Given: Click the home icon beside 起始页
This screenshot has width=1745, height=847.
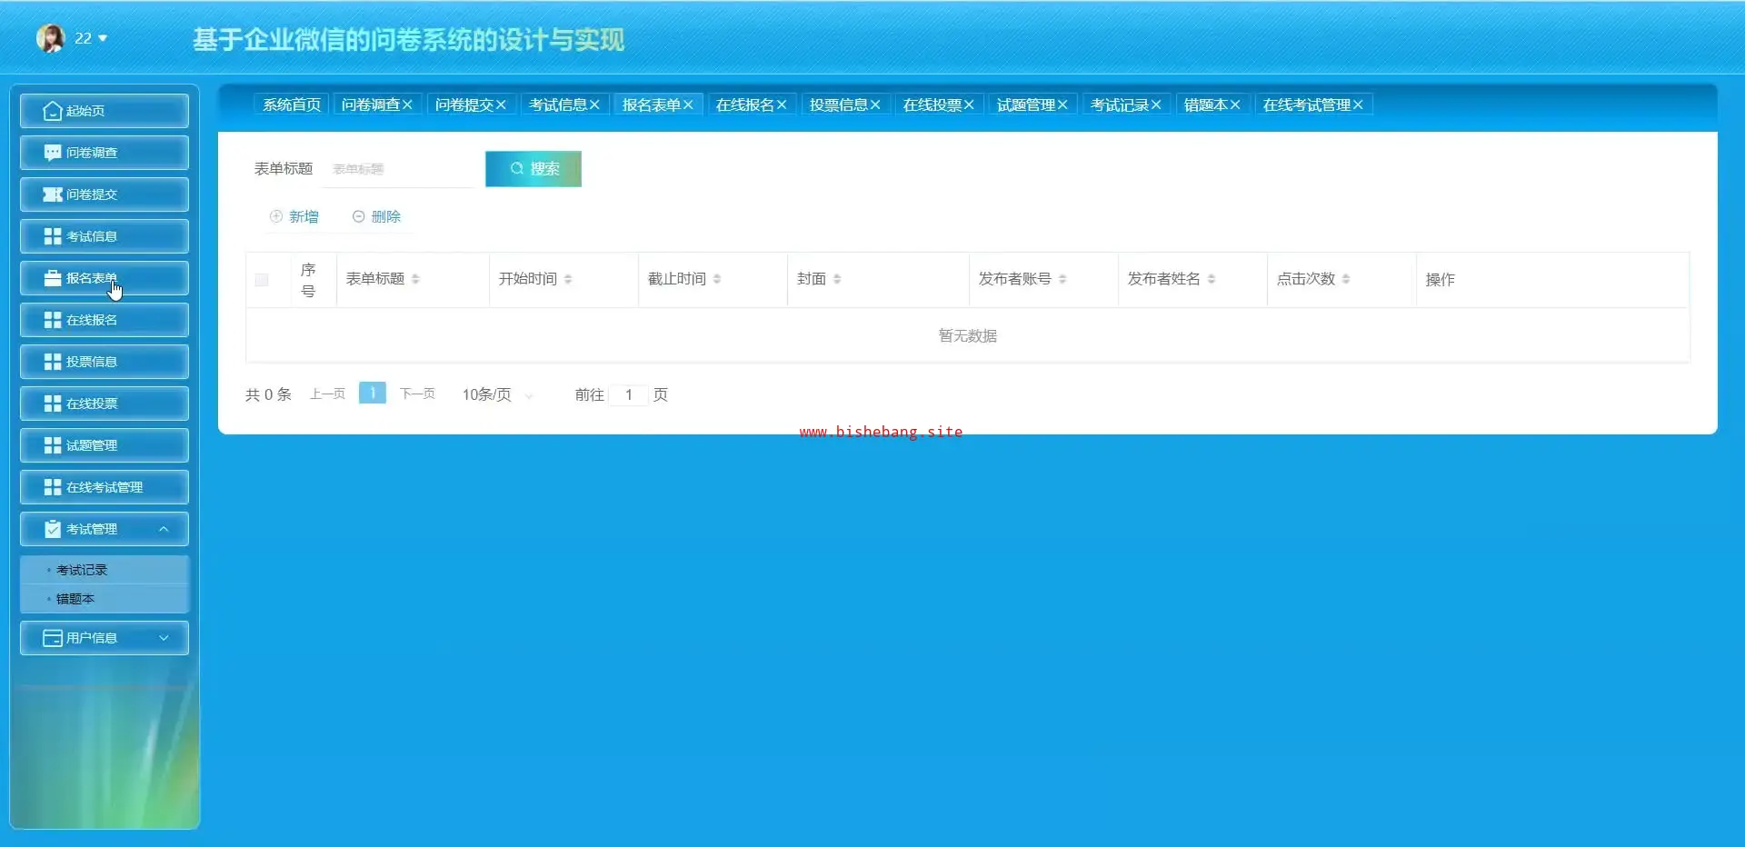Looking at the screenshot, I should point(52,111).
